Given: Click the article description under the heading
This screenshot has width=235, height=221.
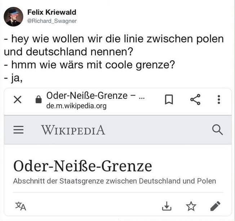Looking at the screenshot, I should coord(115,181).
